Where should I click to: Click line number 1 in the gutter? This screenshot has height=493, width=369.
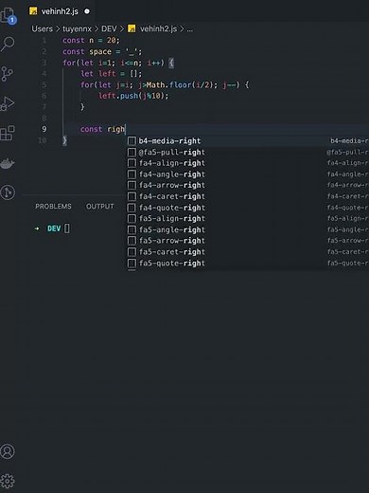(44, 41)
